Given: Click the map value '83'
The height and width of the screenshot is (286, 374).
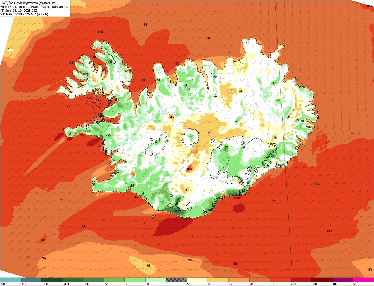Looking at the screenshot, I should tap(296, 80).
